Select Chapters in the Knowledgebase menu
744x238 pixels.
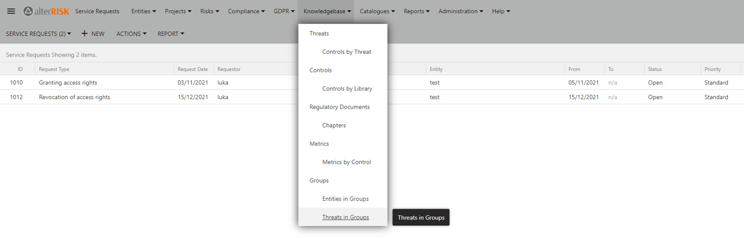334,125
